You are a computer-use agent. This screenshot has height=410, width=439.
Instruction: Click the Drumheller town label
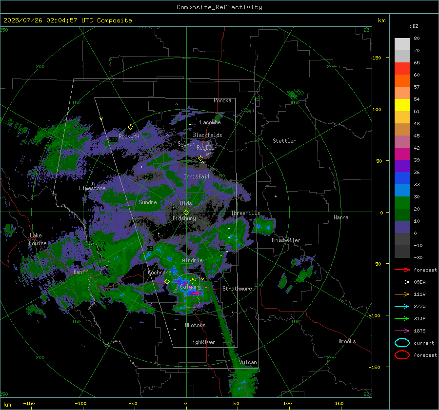tap(286, 240)
